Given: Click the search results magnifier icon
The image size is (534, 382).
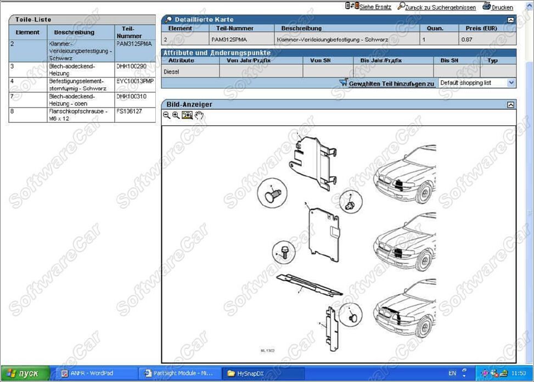Looking at the screenshot, I should (401, 7).
